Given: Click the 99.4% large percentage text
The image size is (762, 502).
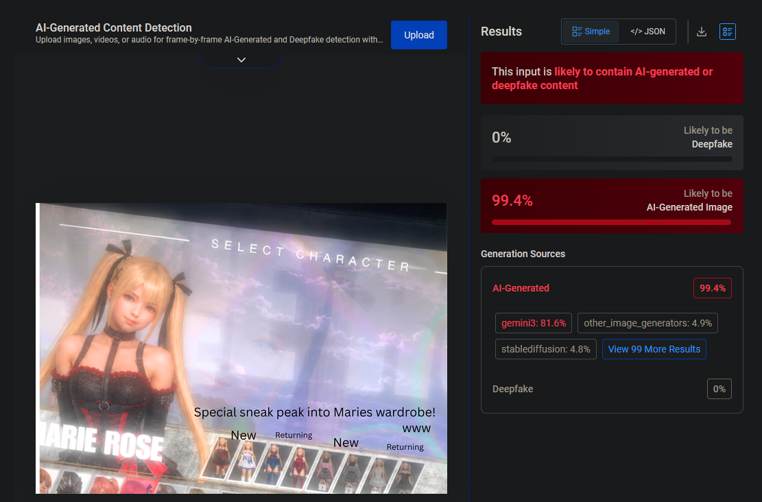Looking at the screenshot, I should (512, 200).
